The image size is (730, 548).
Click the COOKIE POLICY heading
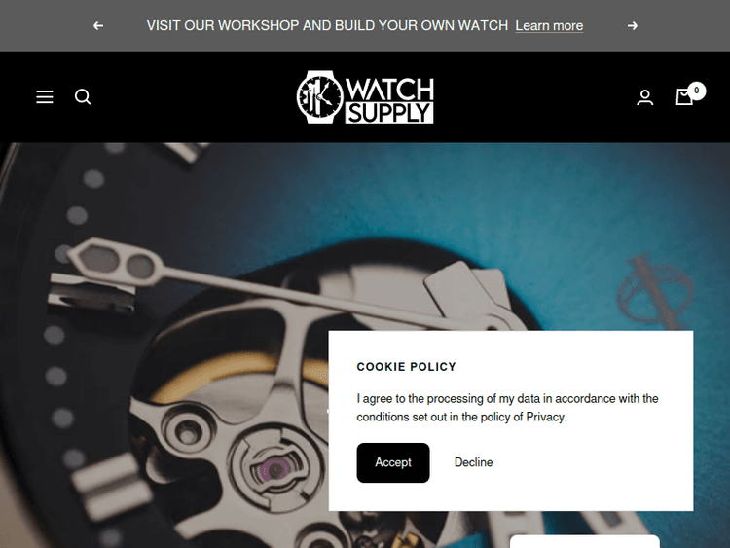pyautogui.click(x=407, y=367)
